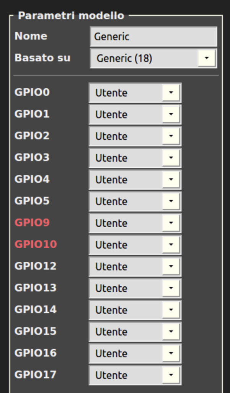The width and height of the screenshot is (230, 393).
Task: Open the GPIO1 function dropdown
Action: pyautogui.click(x=135, y=114)
